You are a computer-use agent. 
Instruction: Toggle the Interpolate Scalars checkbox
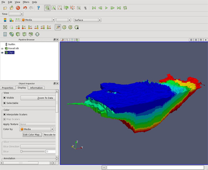coord(4,114)
